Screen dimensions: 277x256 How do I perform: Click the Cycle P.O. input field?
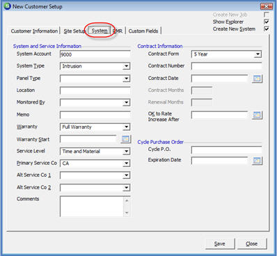(x=226, y=150)
